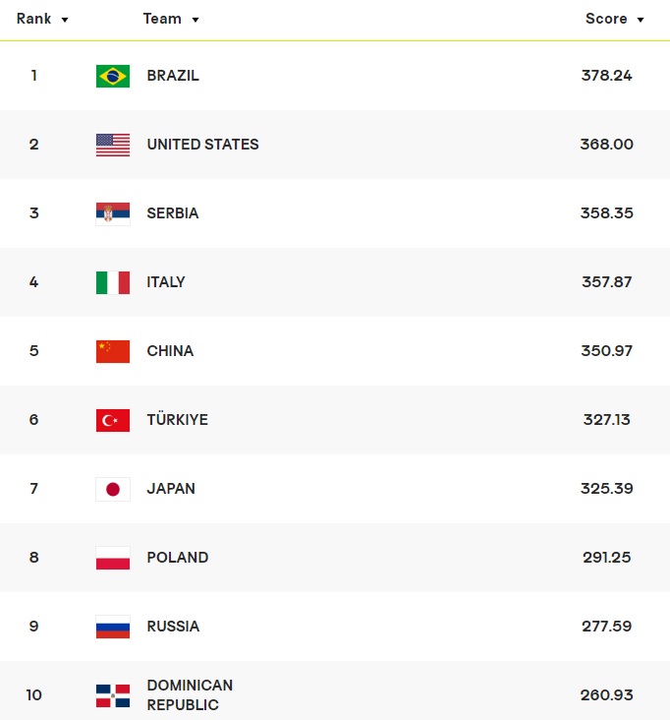Screen dimensions: 670x720
Task: Click the Dominican Republic flag icon
Action: point(113,695)
